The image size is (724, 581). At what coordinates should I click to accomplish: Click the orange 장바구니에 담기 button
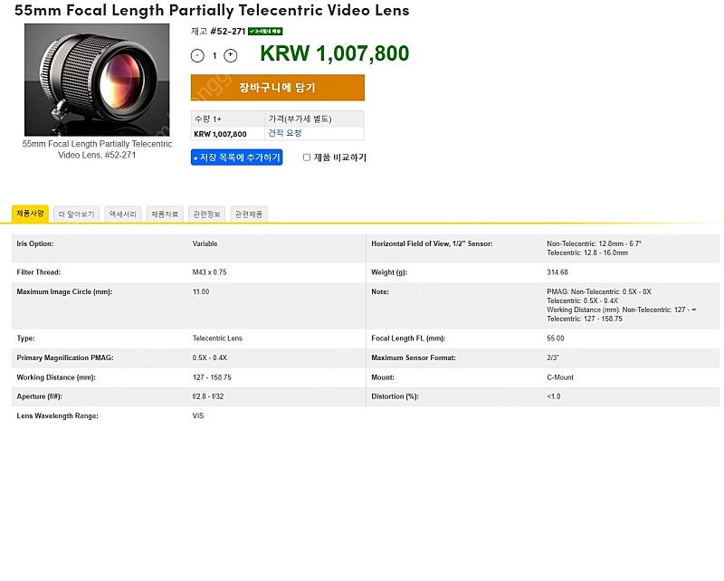click(x=277, y=88)
